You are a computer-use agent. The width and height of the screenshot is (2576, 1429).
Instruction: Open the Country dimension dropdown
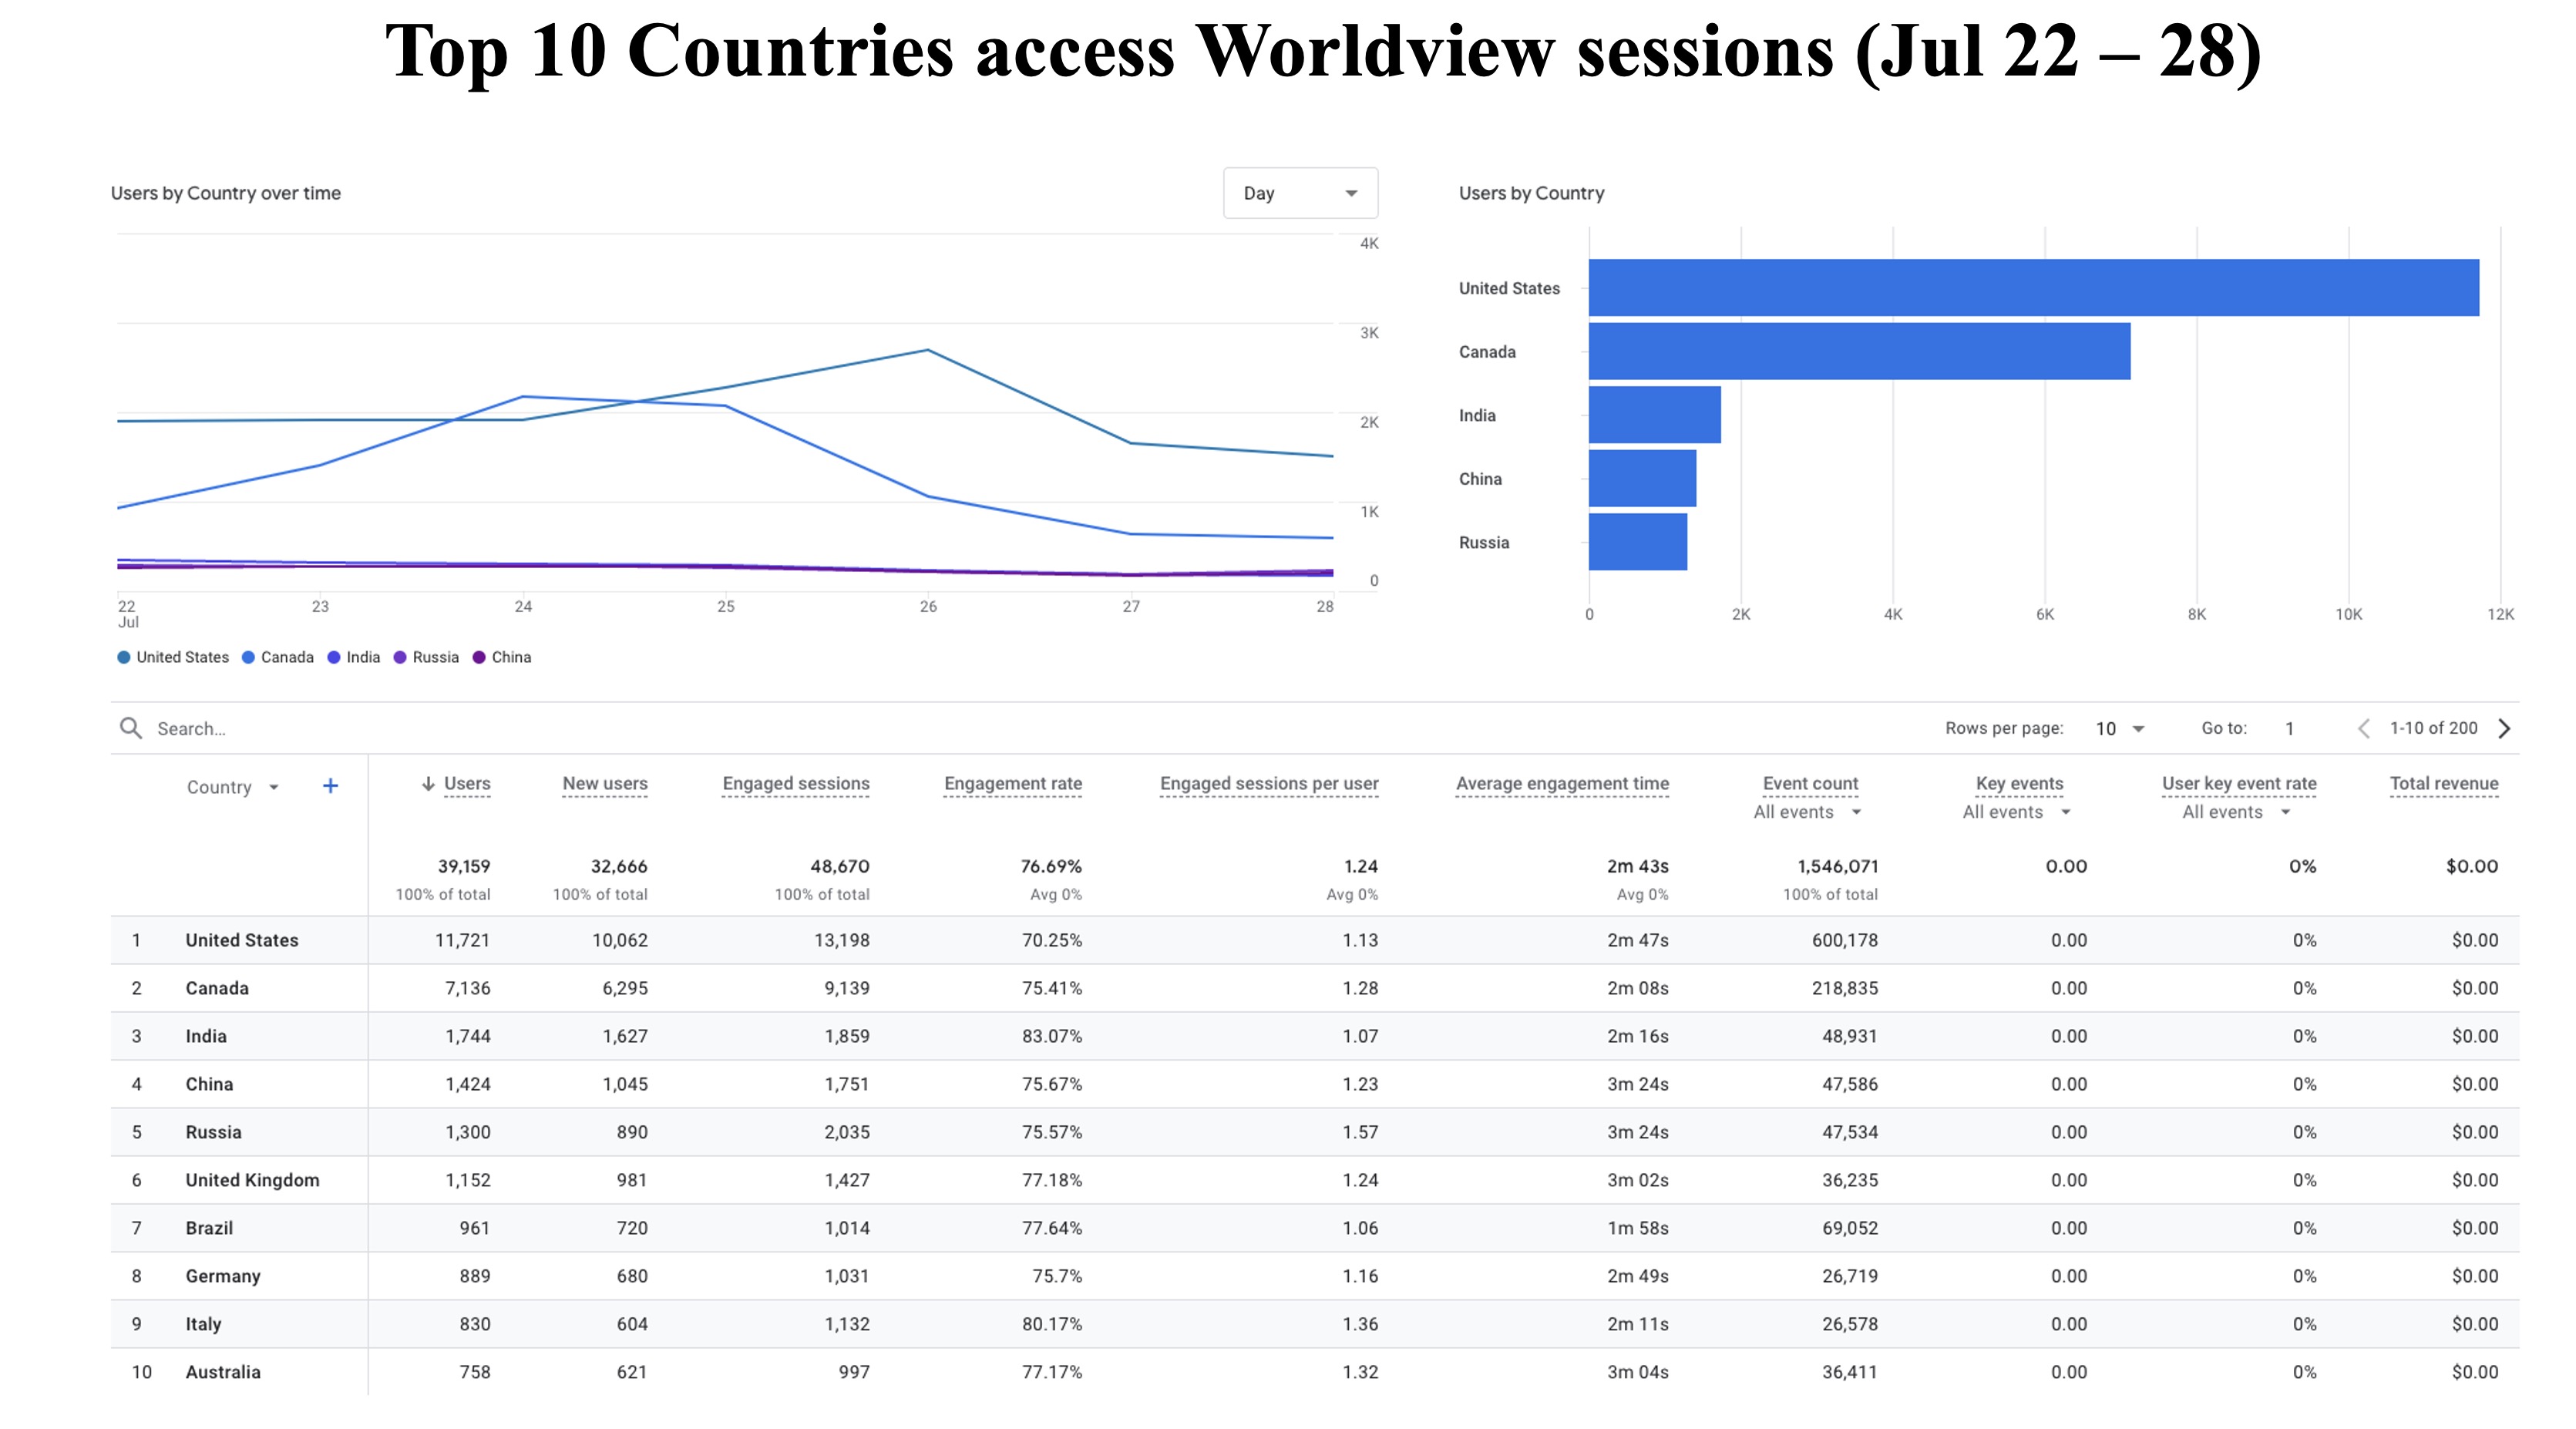click(x=232, y=787)
